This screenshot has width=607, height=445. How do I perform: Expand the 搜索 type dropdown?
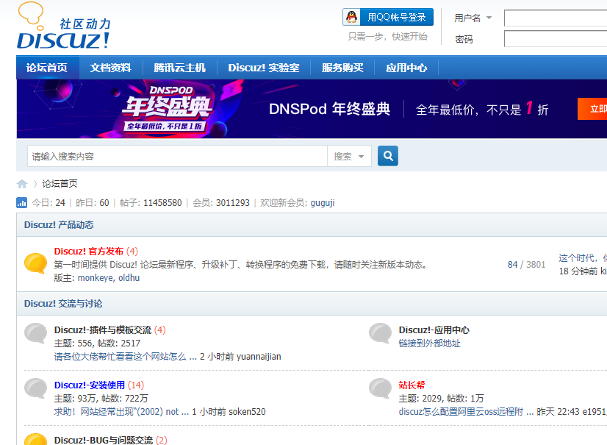tap(350, 156)
